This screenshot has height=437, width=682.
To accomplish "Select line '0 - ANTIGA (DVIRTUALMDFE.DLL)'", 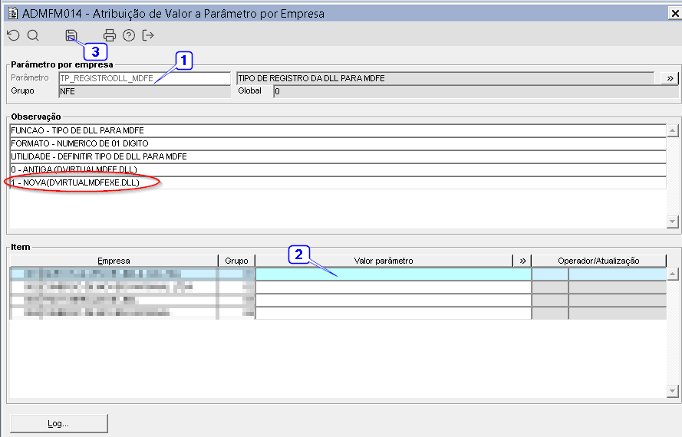I will [x=338, y=169].
